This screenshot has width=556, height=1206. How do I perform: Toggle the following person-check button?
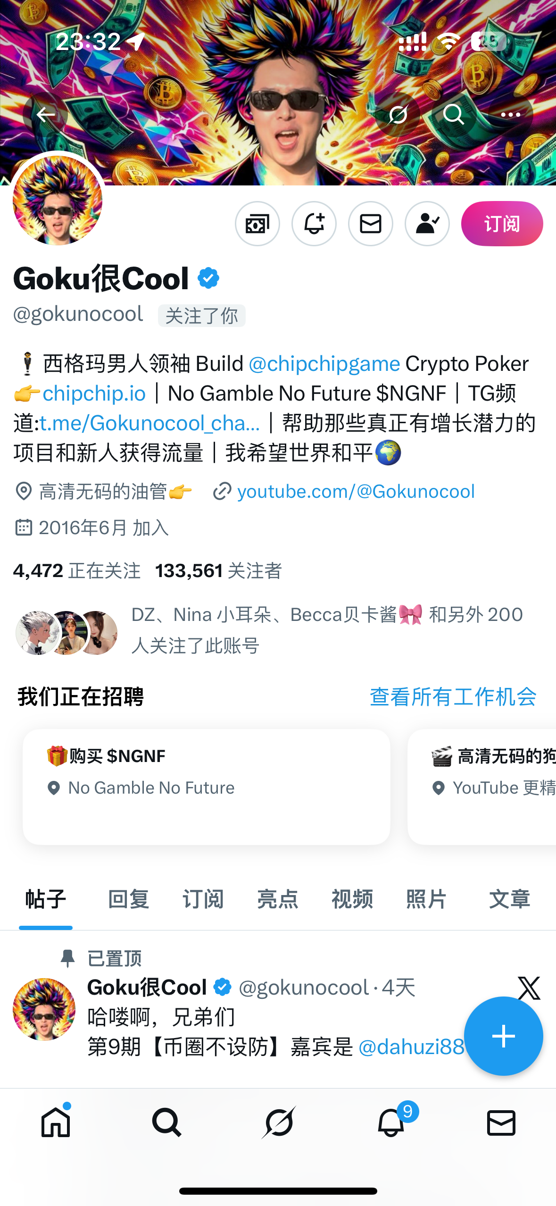(x=427, y=224)
